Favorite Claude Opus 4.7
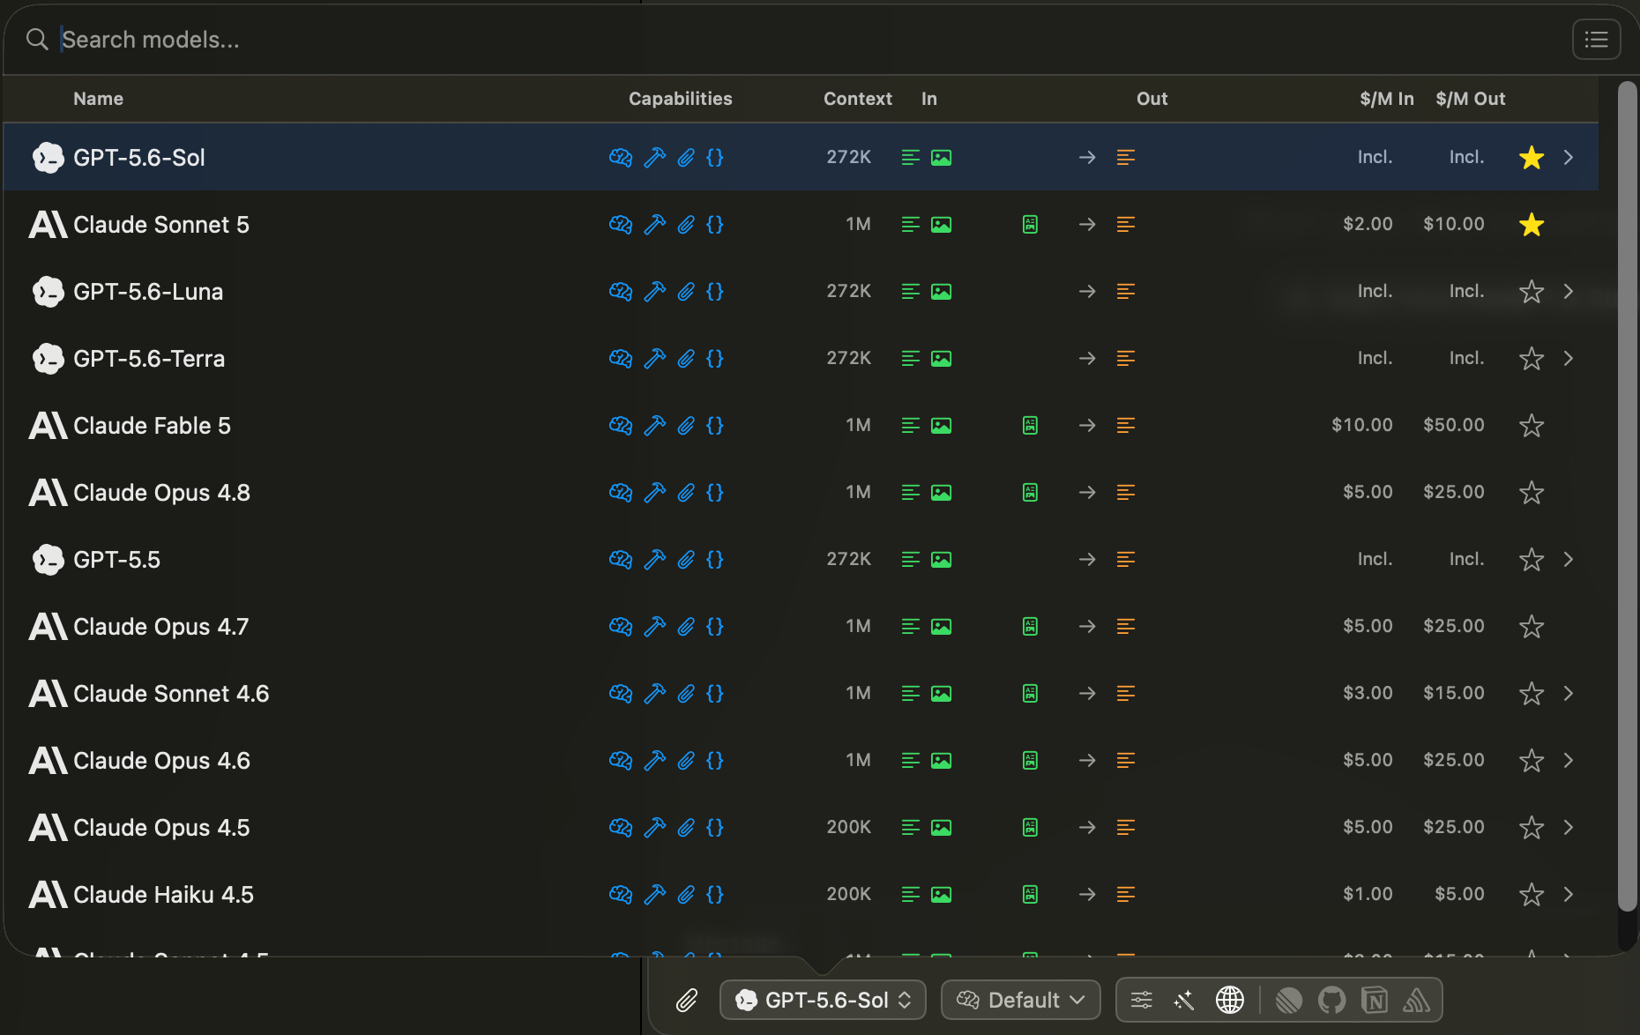Image resolution: width=1640 pixels, height=1035 pixels. pyautogui.click(x=1532, y=626)
